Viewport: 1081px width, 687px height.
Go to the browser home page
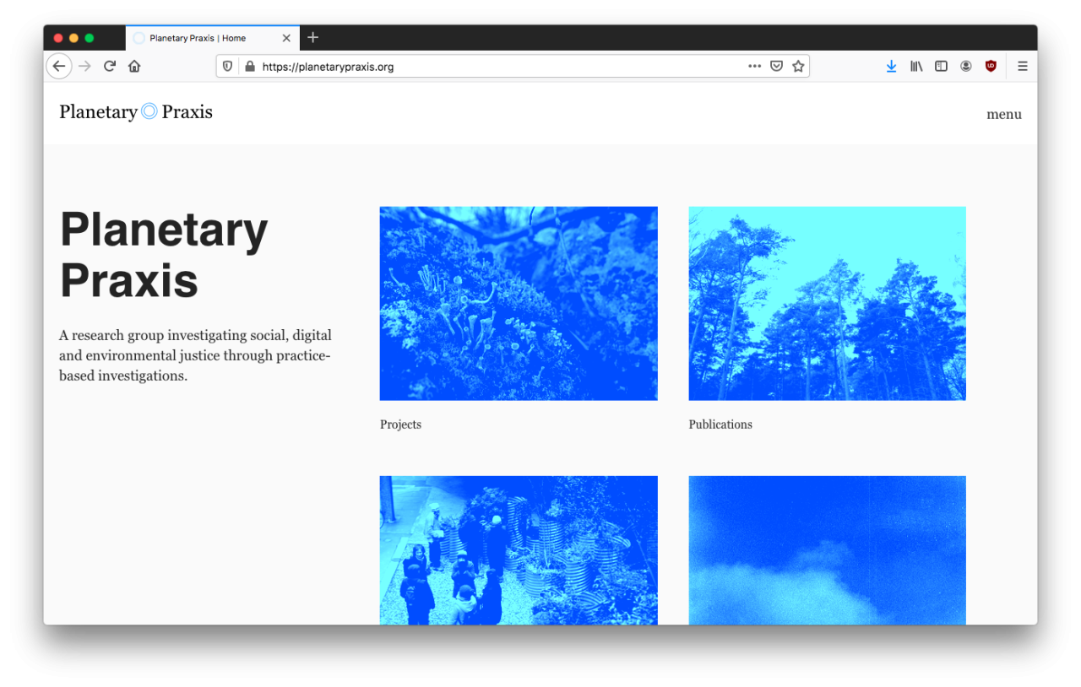pos(134,67)
